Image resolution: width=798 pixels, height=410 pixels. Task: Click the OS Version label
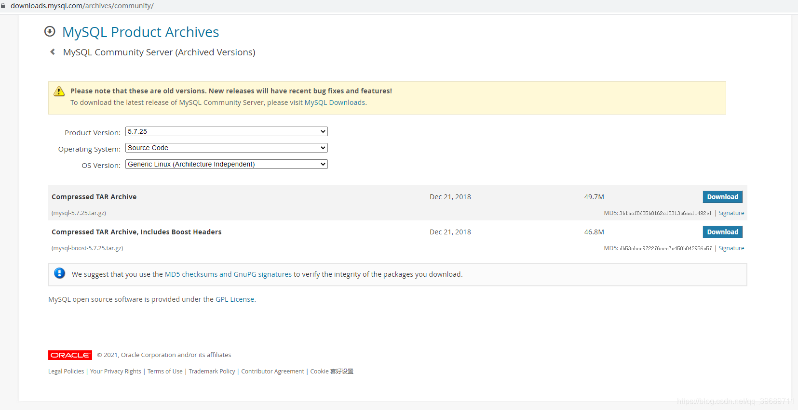(x=101, y=166)
